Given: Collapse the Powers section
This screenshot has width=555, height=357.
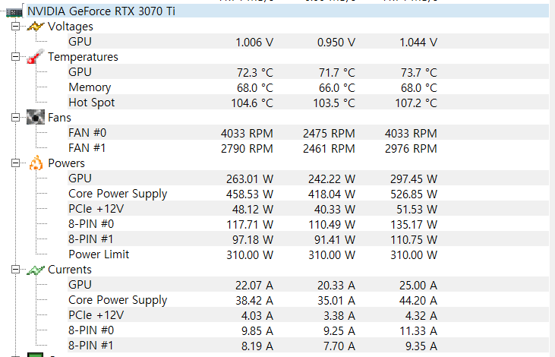Looking at the screenshot, I should coord(16,163).
